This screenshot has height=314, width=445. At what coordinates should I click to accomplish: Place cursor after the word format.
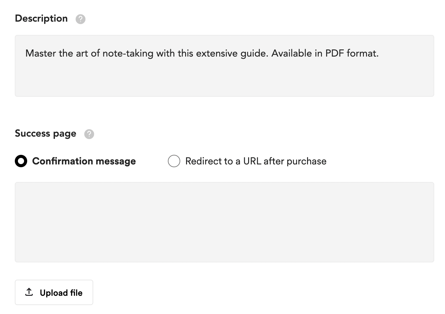(x=379, y=53)
